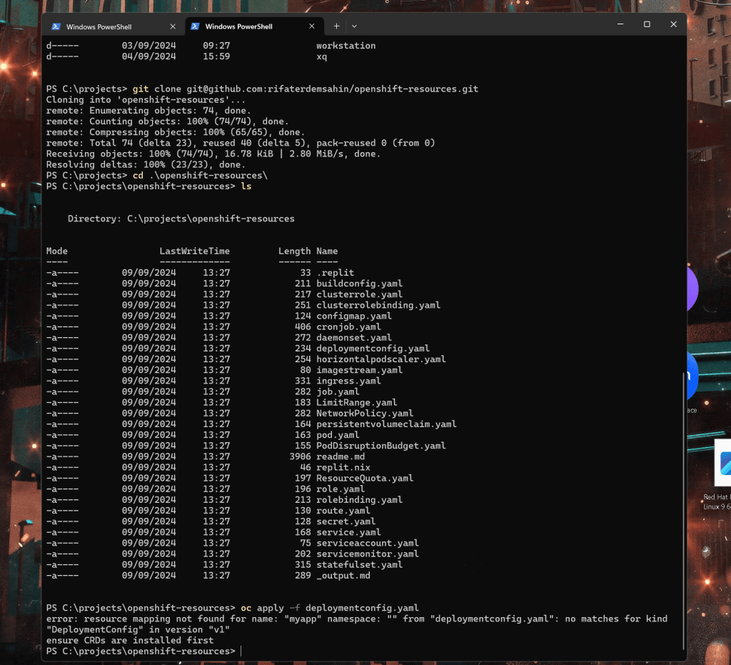The image size is (731, 665).
Task: Click the PowerShell icon on the first tab
Action: pos(56,26)
